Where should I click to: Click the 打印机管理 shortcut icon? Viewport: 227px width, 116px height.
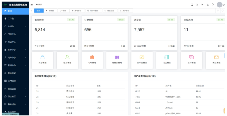tap(142, 57)
